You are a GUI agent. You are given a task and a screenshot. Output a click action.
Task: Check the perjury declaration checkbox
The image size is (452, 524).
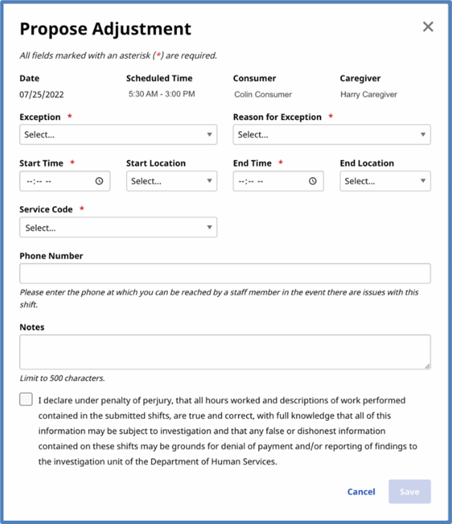[26, 399]
